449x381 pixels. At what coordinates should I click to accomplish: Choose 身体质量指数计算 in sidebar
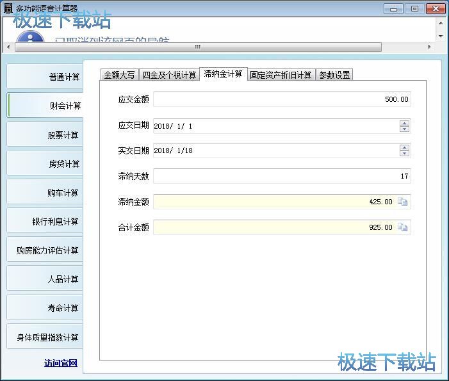tap(46, 337)
